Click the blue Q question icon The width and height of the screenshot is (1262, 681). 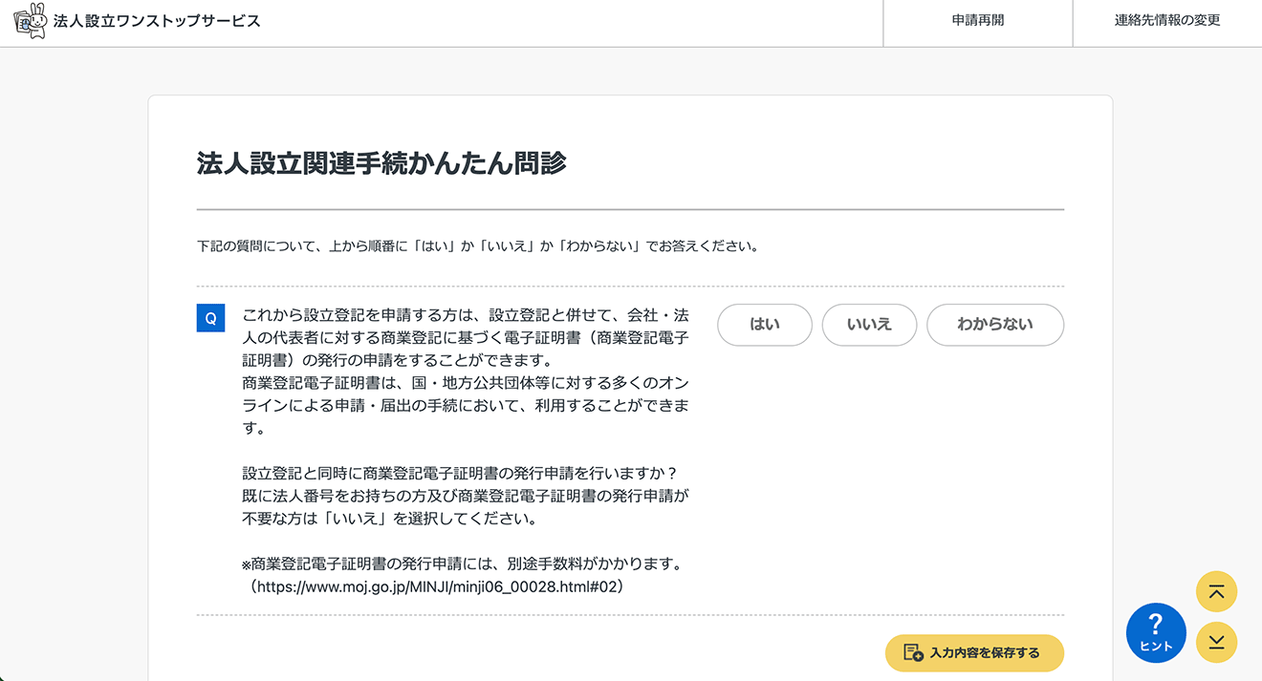pos(210,318)
